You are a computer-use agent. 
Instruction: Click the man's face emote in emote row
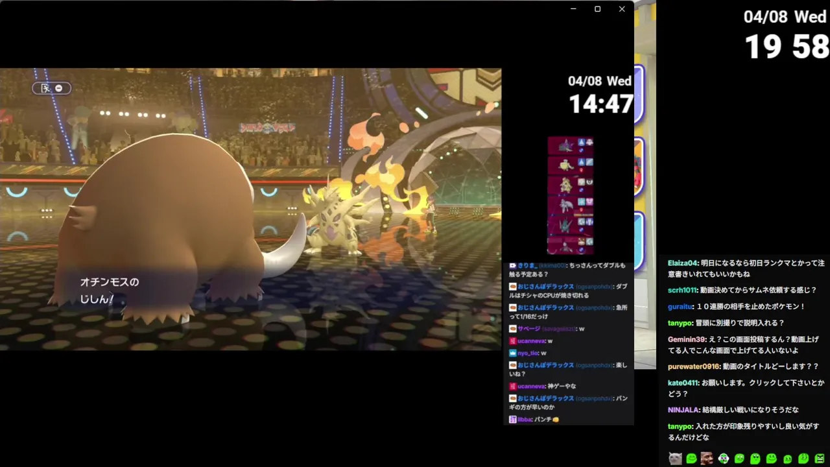(x=707, y=459)
